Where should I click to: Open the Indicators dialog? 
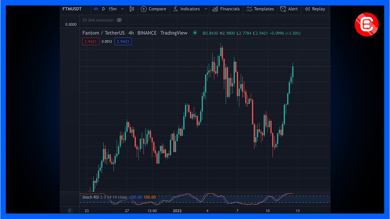[186, 9]
